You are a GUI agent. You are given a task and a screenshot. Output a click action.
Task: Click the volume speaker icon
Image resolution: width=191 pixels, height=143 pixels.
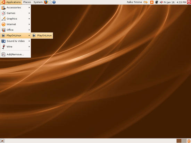coord(161,2)
